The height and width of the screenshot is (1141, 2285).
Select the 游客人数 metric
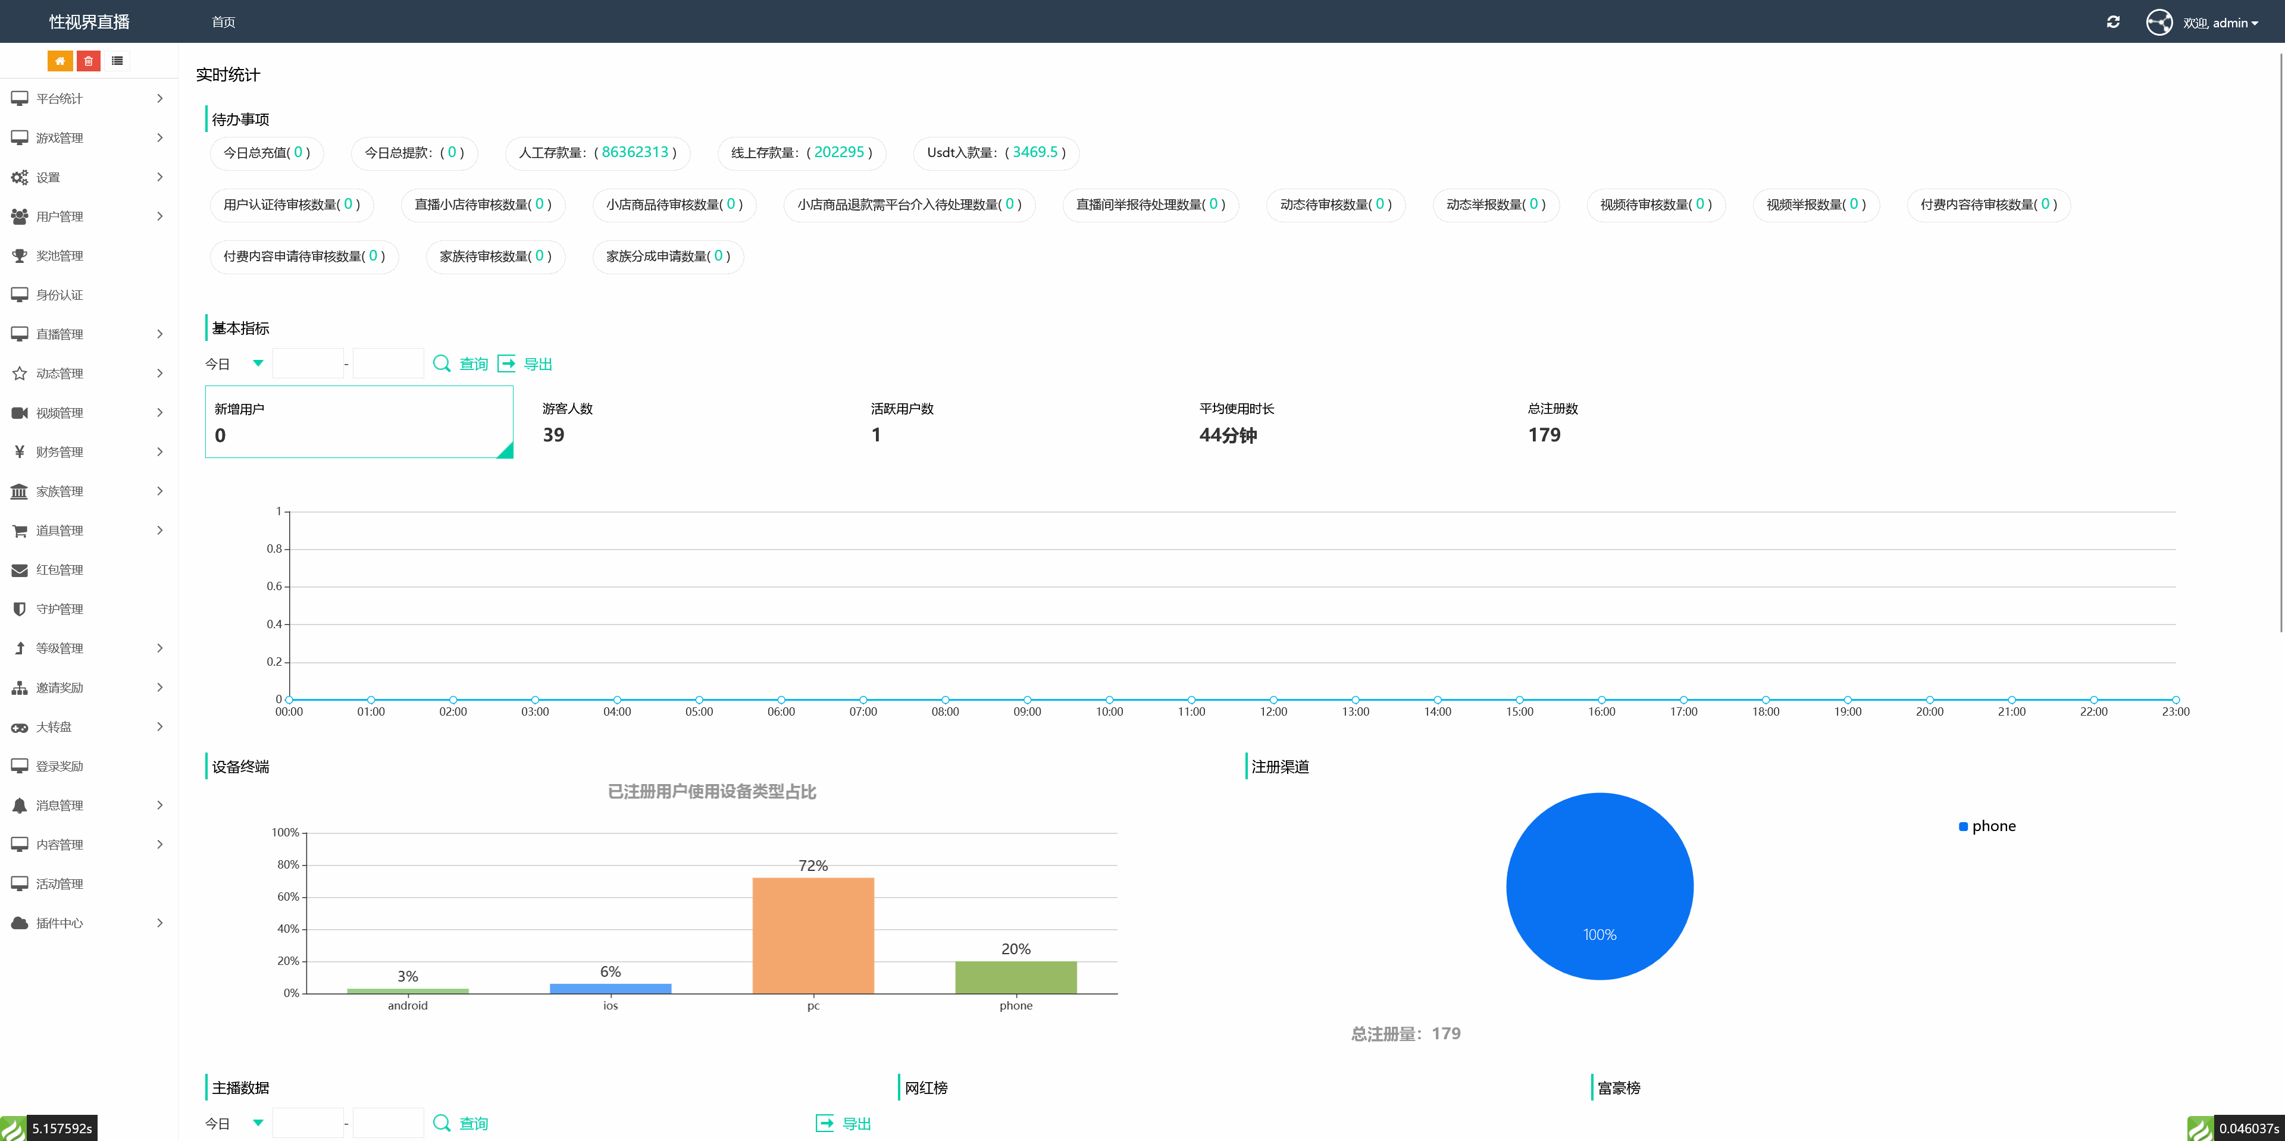tap(568, 422)
